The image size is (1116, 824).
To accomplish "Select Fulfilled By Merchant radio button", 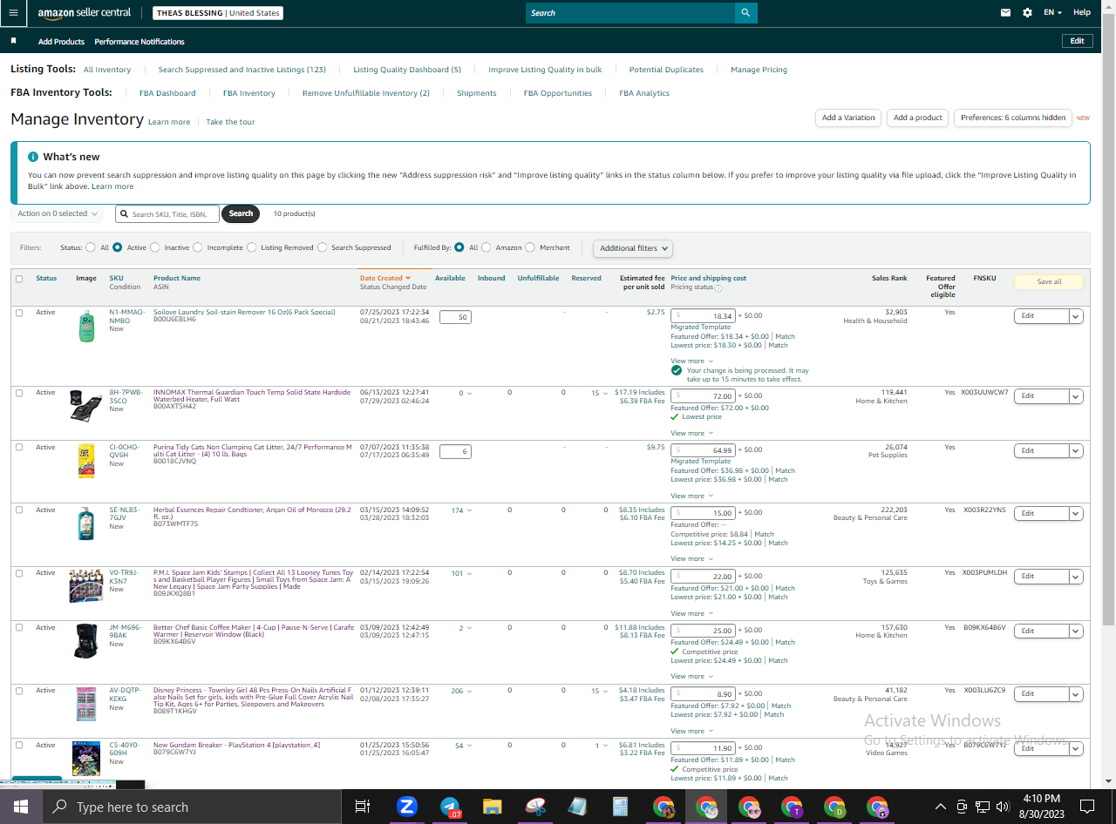I will coord(530,247).
